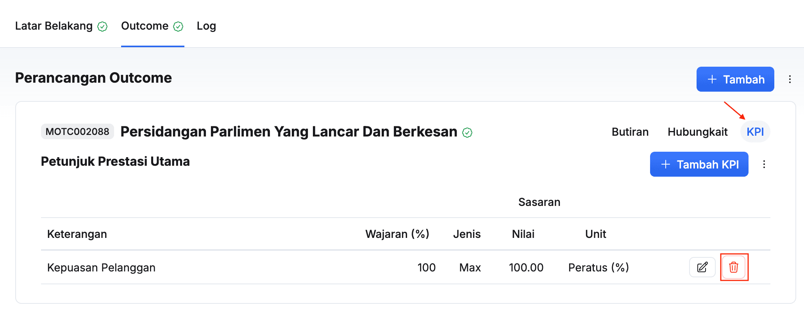Screen dimensions: 804x312
Task: Switch to the Hubungkait view
Action: [697, 132]
